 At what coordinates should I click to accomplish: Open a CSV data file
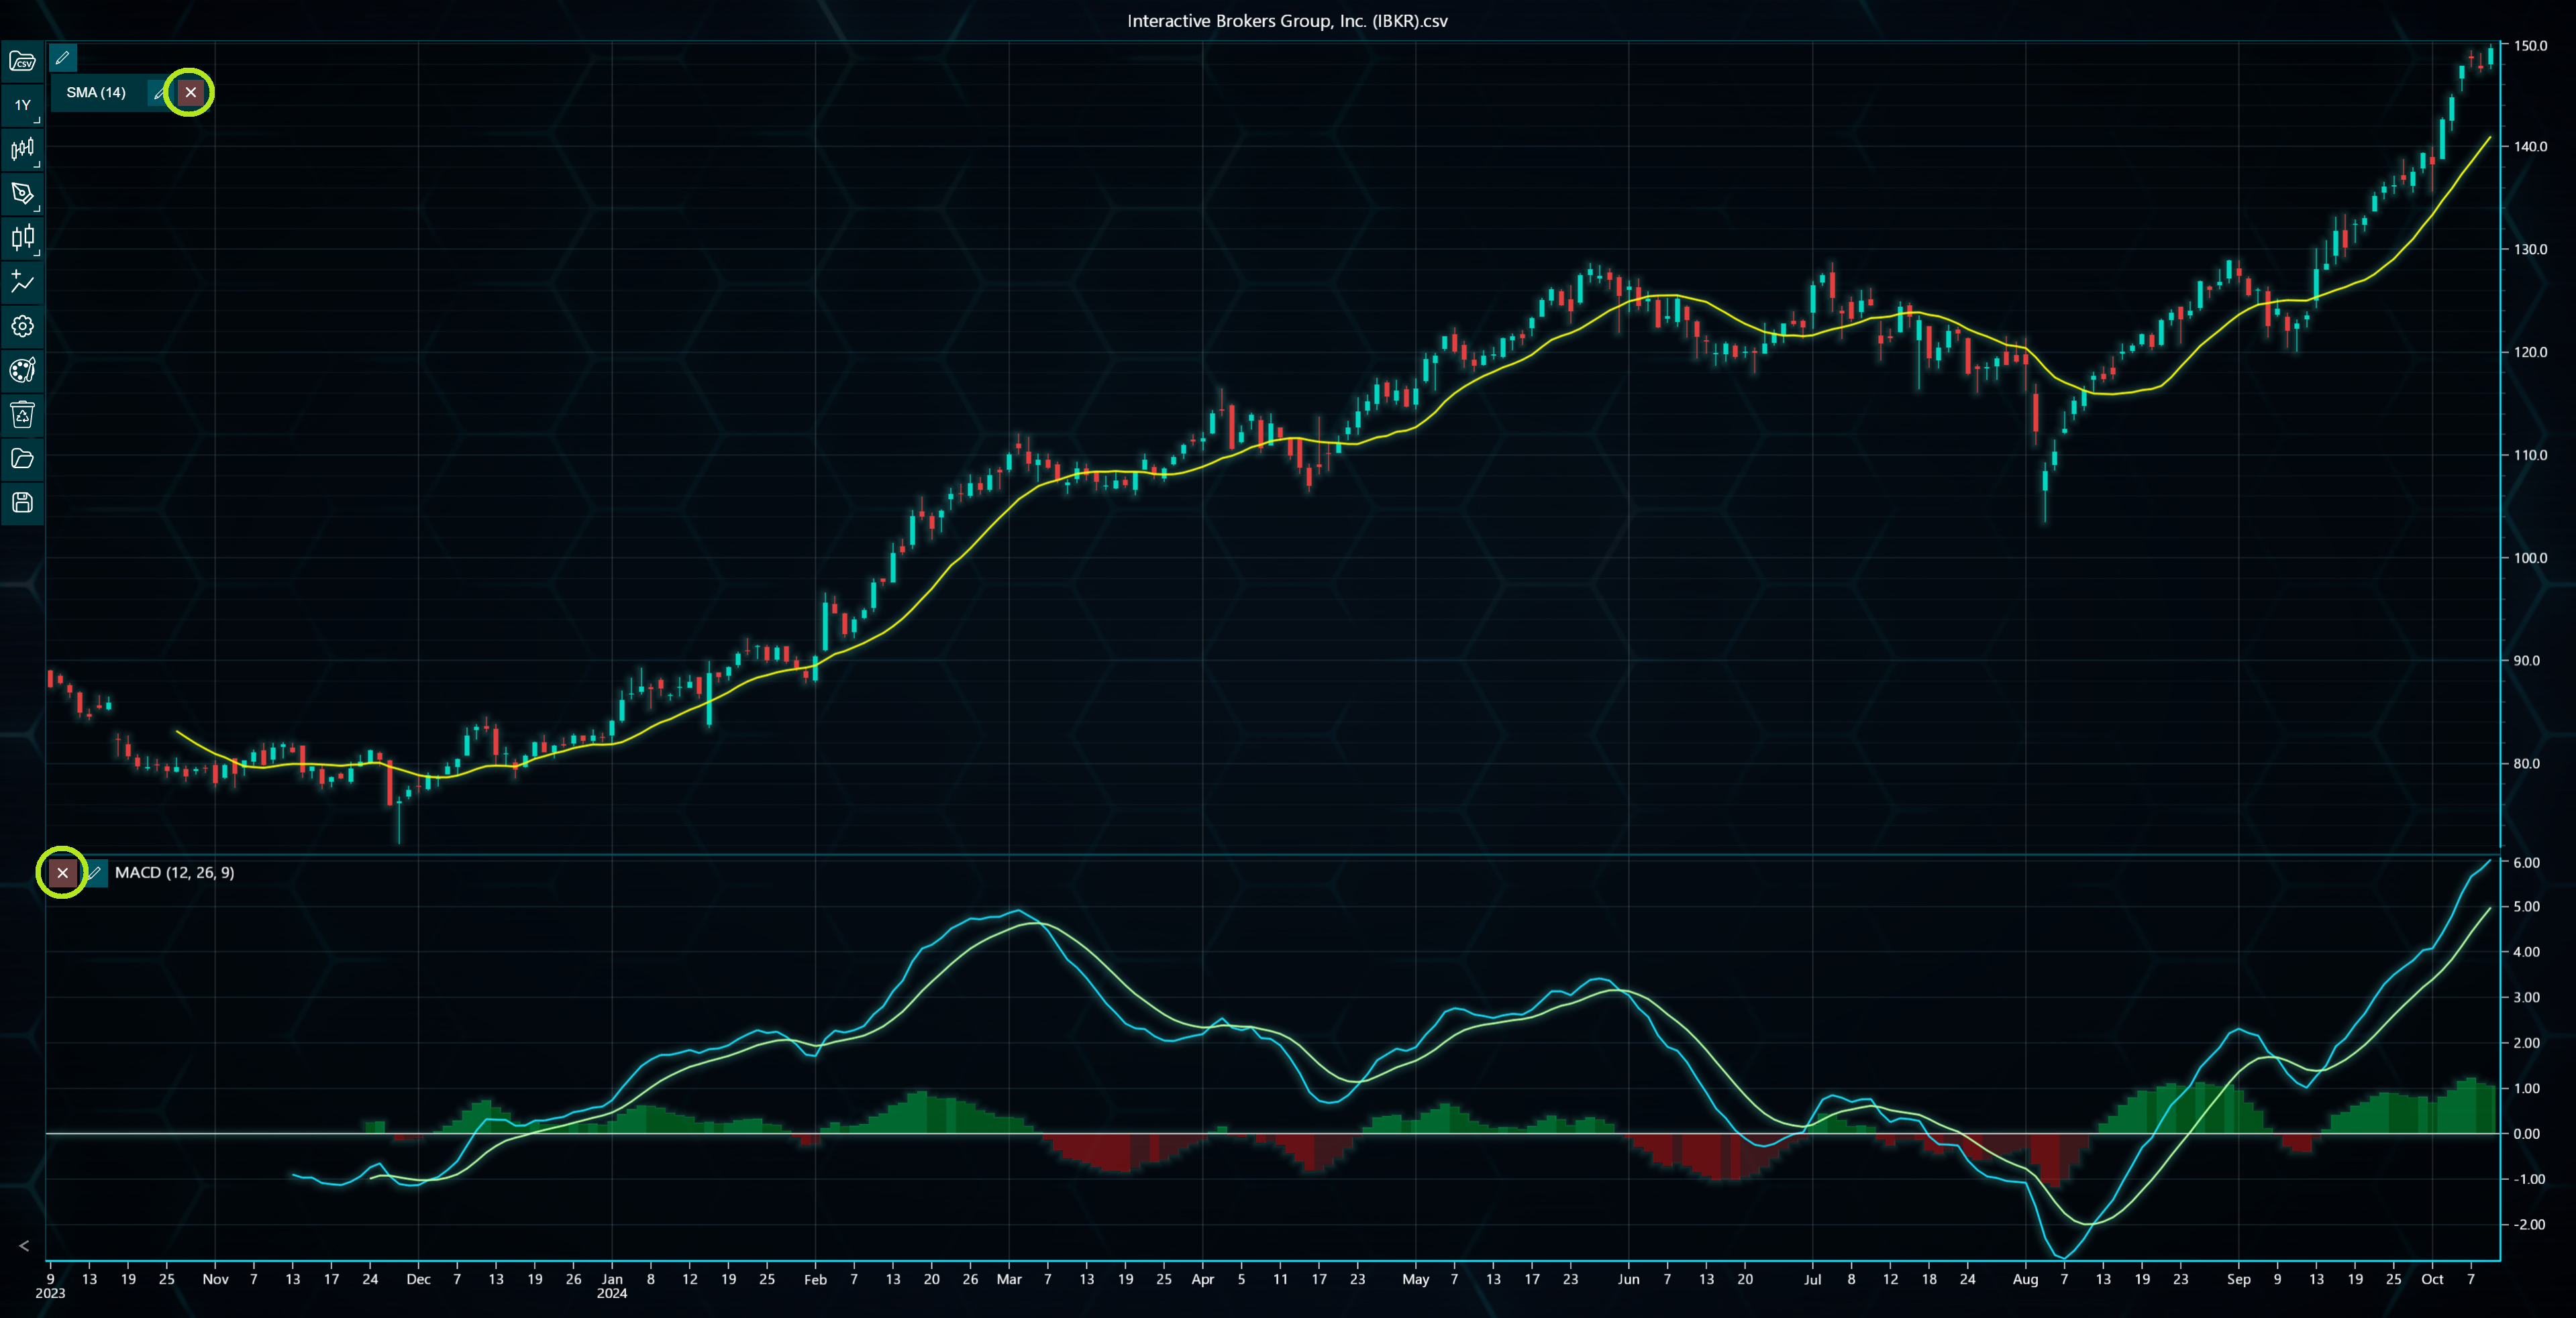[x=22, y=61]
